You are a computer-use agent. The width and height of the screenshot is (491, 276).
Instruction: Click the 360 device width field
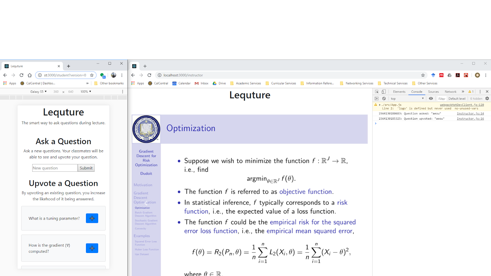click(56, 92)
